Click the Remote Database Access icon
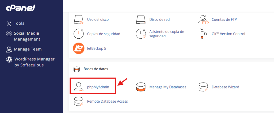 78,102
